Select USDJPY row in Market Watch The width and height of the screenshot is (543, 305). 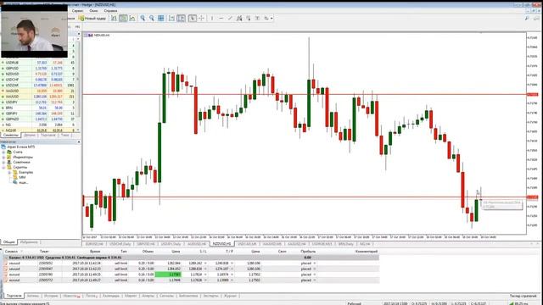click(38, 102)
